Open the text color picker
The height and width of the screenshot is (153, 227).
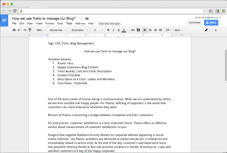[125, 30]
